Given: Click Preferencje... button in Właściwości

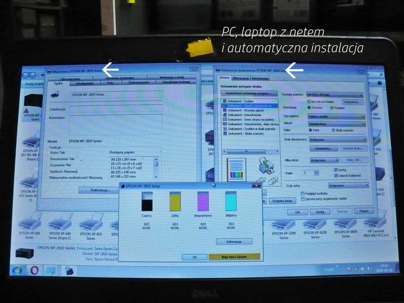Looking at the screenshot, I should click(x=100, y=190).
